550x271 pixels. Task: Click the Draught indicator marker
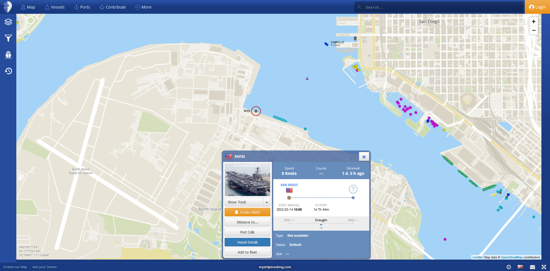[x=321, y=225]
